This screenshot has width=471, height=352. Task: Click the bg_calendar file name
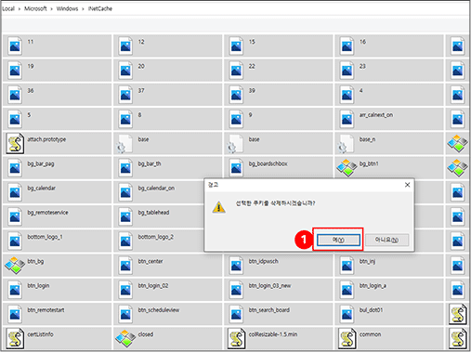(x=41, y=189)
